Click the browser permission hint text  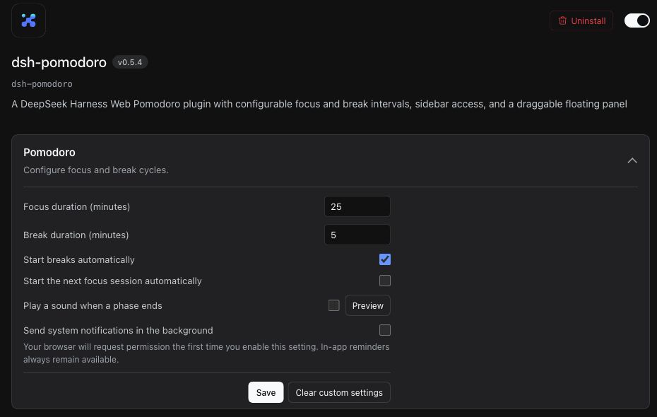click(x=206, y=353)
